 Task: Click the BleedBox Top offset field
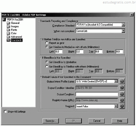tap(99, 71)
